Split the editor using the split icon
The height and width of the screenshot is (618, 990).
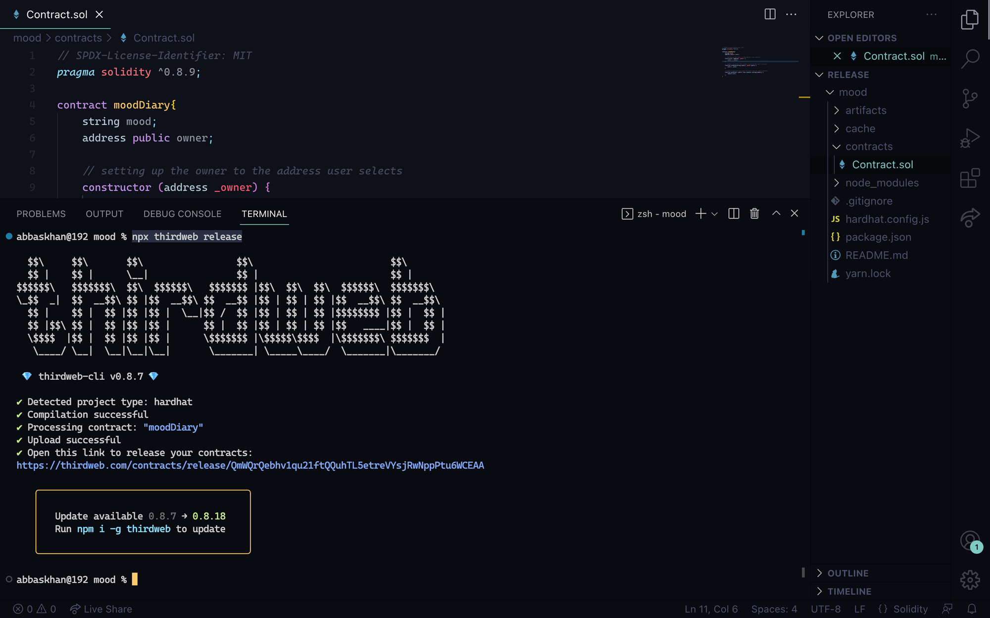770,14
